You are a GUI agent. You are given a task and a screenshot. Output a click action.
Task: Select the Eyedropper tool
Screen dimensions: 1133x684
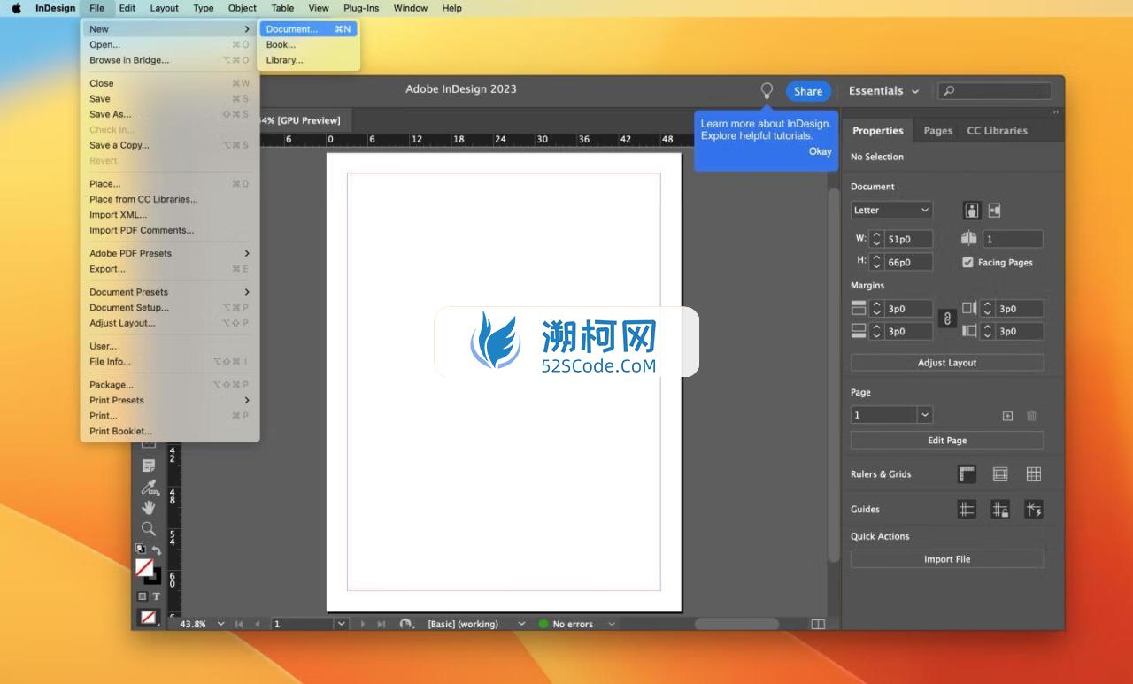point(149,488)
